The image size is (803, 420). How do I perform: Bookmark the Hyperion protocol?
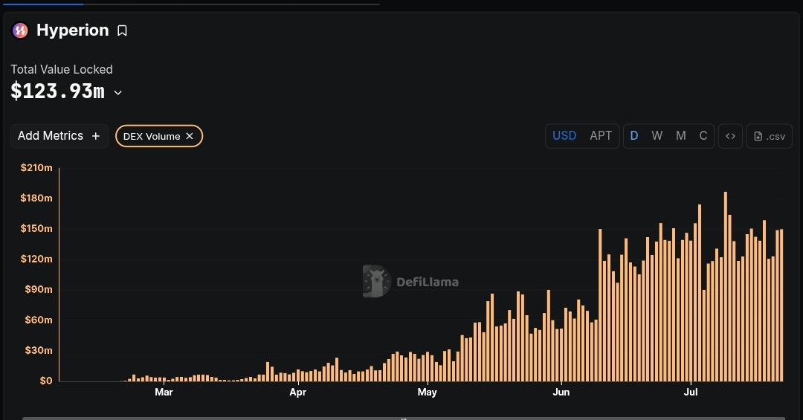click(122, 30)
